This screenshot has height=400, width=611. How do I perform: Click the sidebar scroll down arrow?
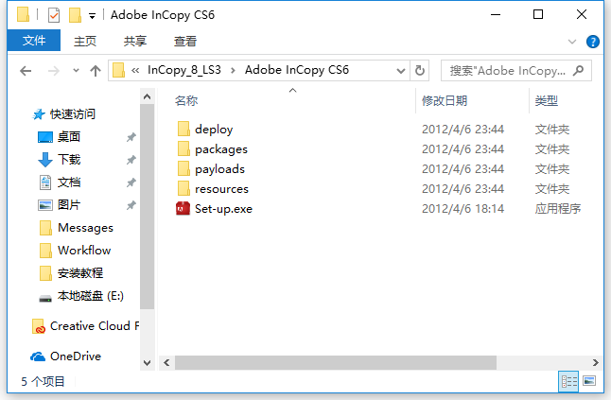pos(147,363)
